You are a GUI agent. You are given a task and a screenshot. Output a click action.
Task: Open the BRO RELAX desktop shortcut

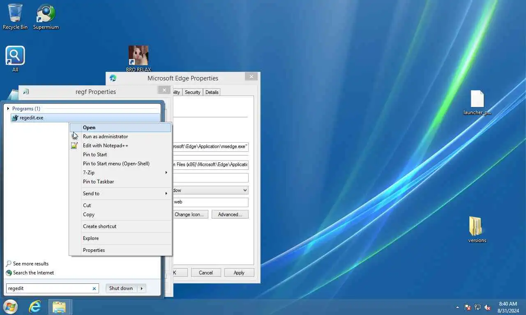pos(138,59)
